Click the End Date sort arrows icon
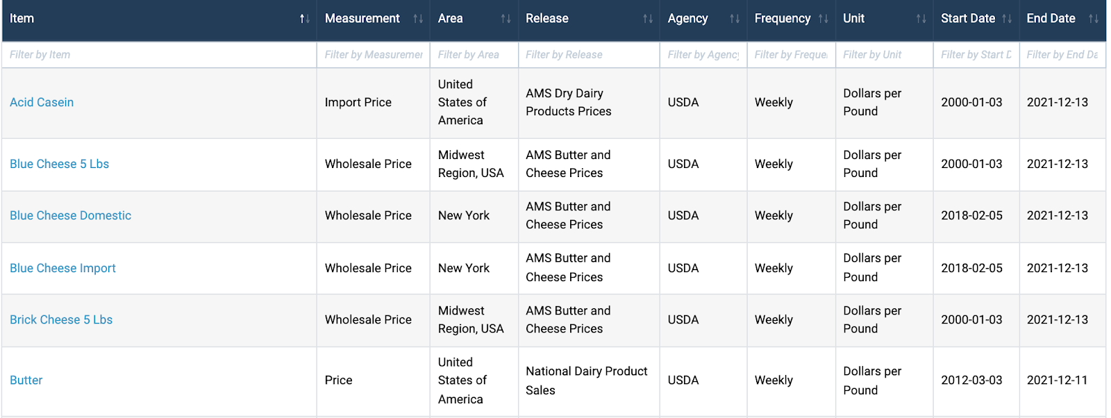Screen dimensions: 1111x418 point(1093,19)
